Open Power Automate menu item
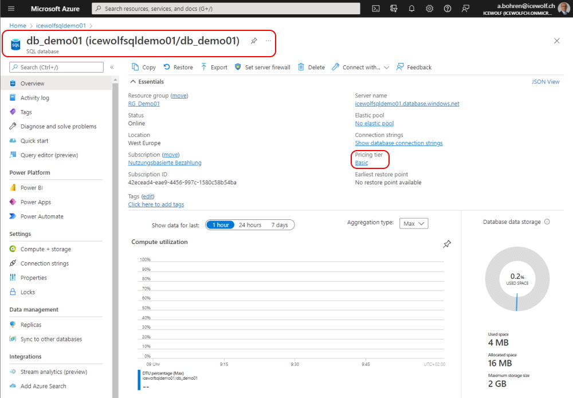Screen dimensions: 573x398 pos(56,216)
